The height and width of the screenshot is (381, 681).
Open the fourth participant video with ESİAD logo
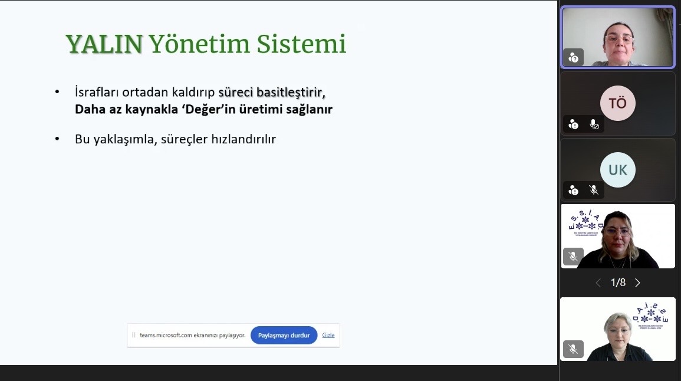(x=617, y=236)
